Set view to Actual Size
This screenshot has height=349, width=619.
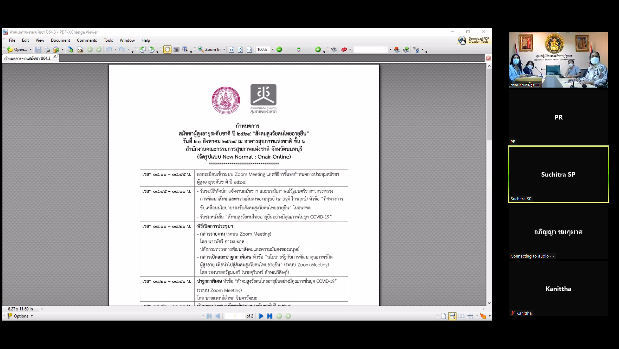(232, 49)
